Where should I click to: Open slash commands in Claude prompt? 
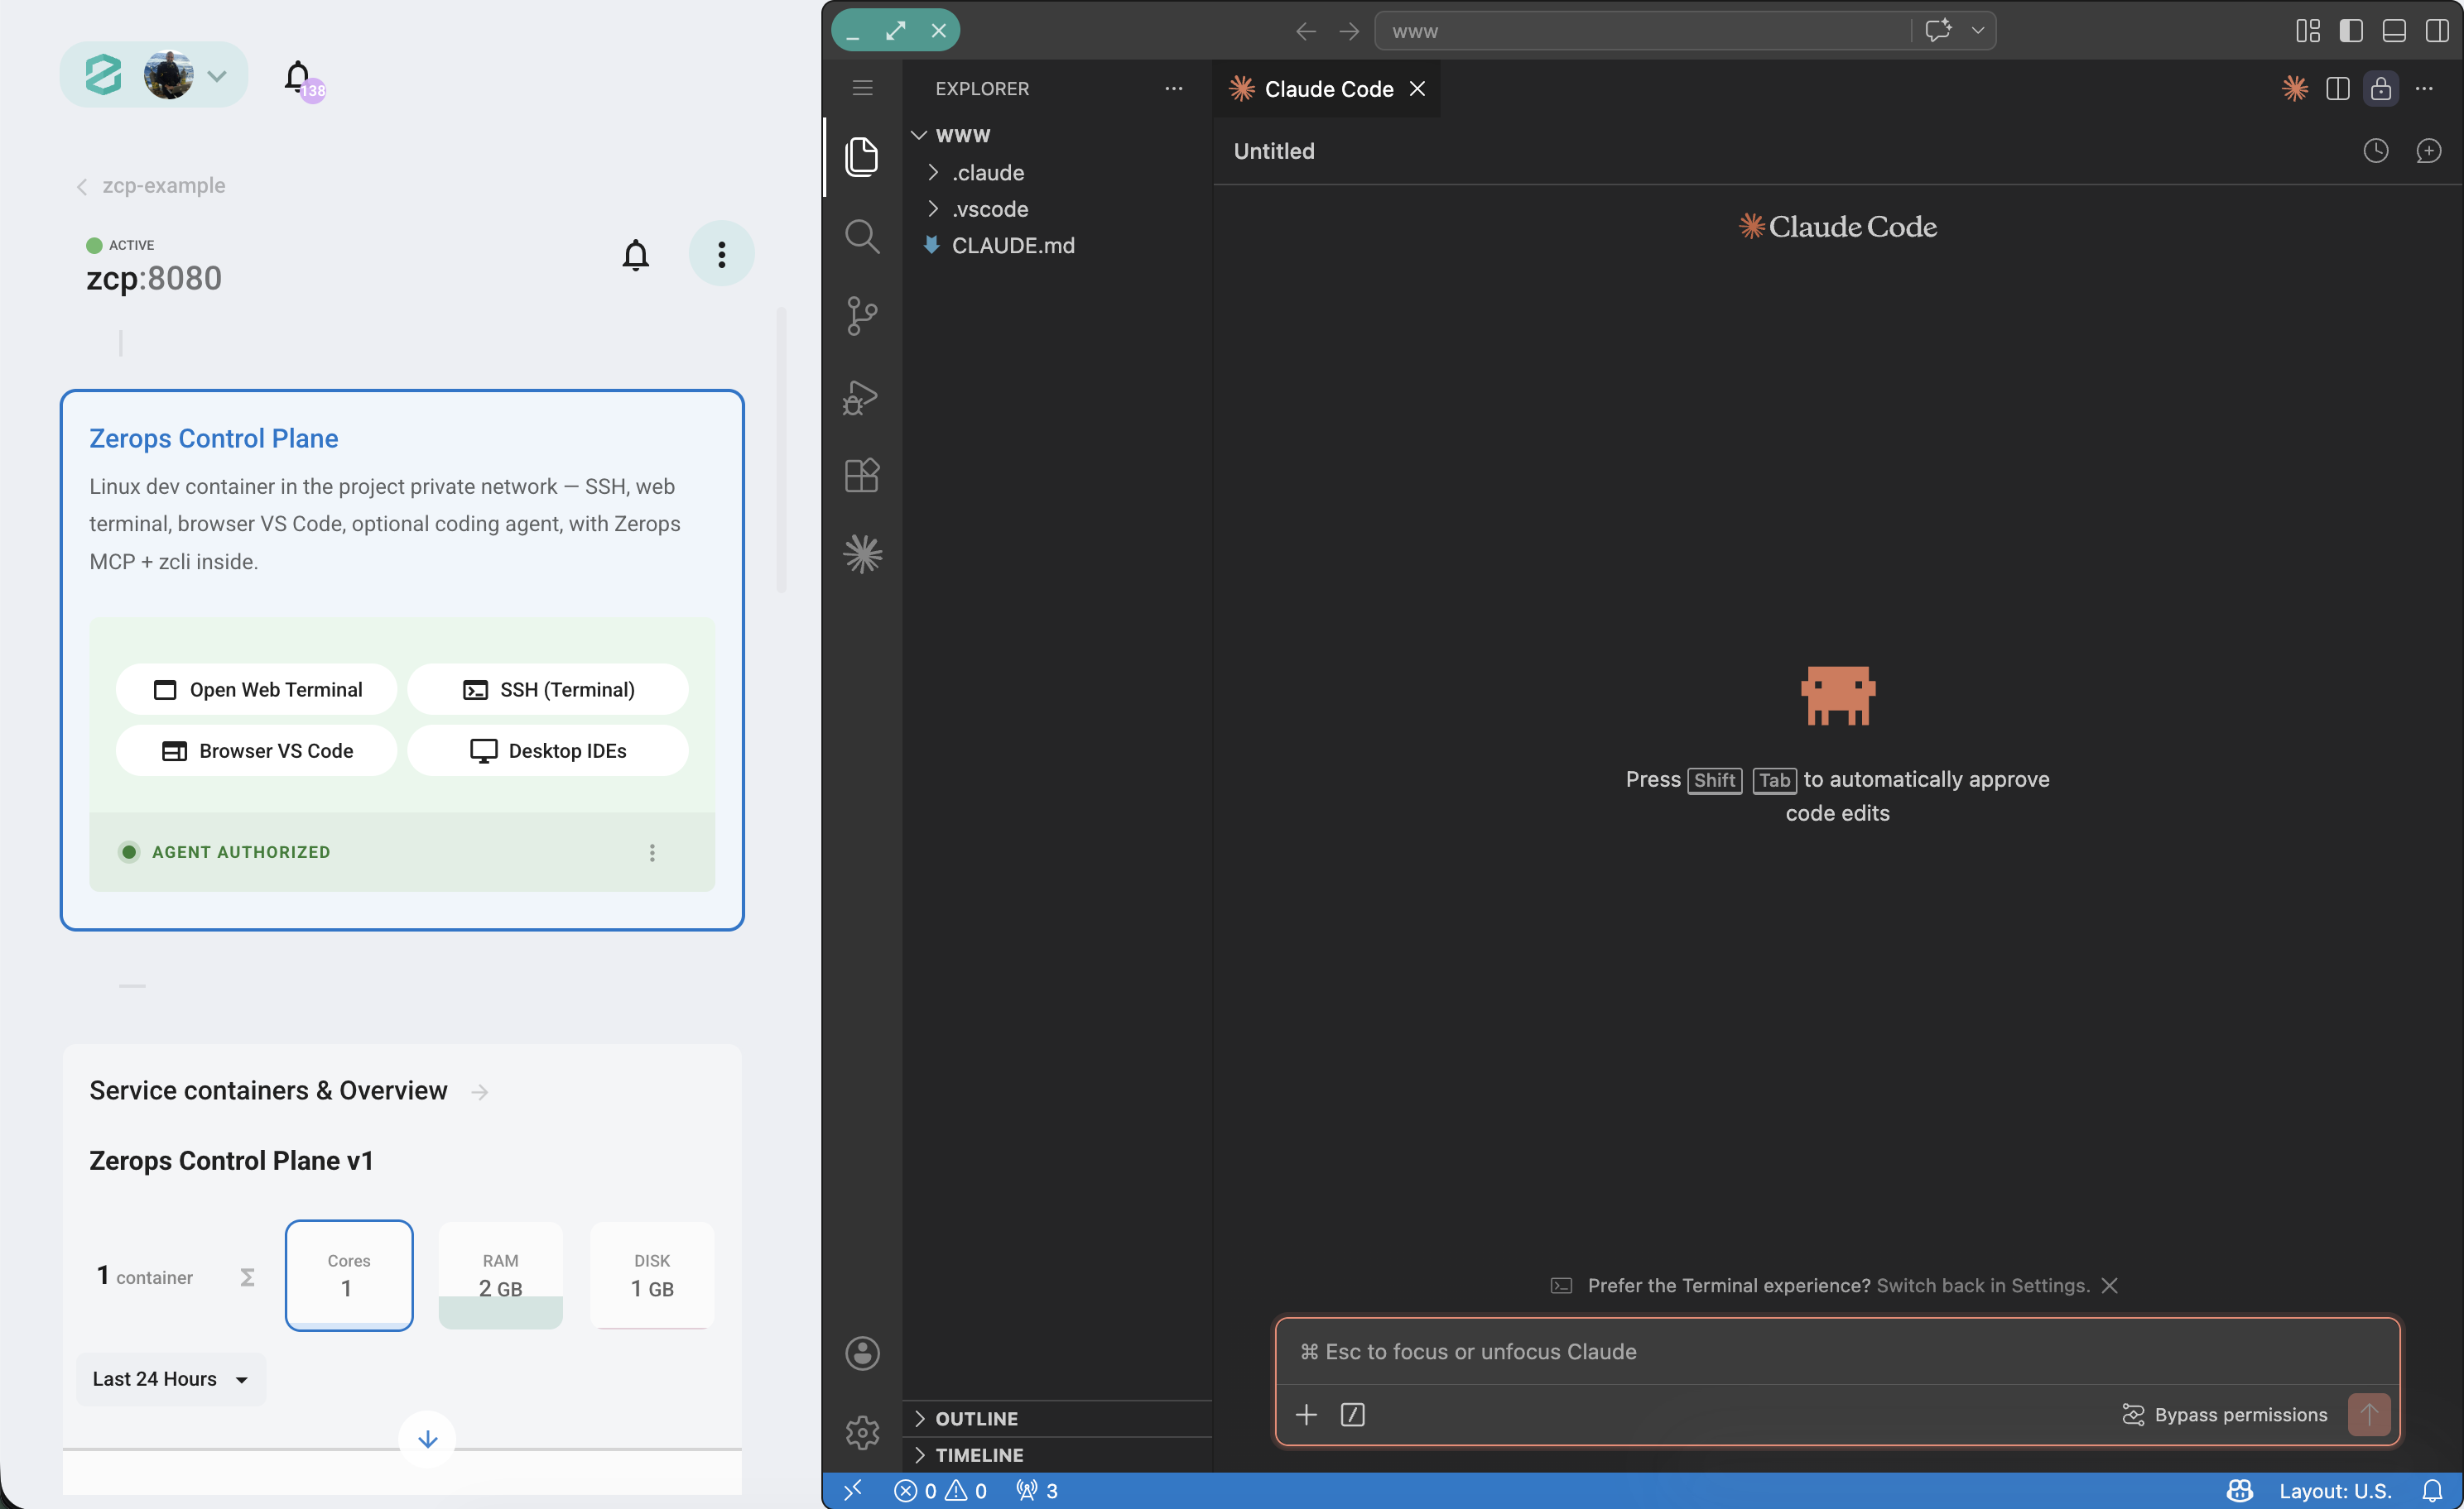pos(1352,1414)
